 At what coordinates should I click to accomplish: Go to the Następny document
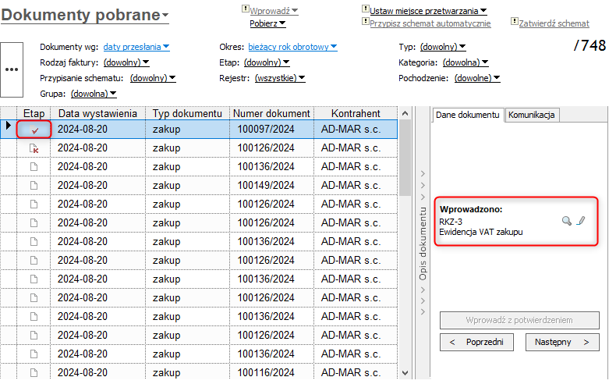pos(562,343)
